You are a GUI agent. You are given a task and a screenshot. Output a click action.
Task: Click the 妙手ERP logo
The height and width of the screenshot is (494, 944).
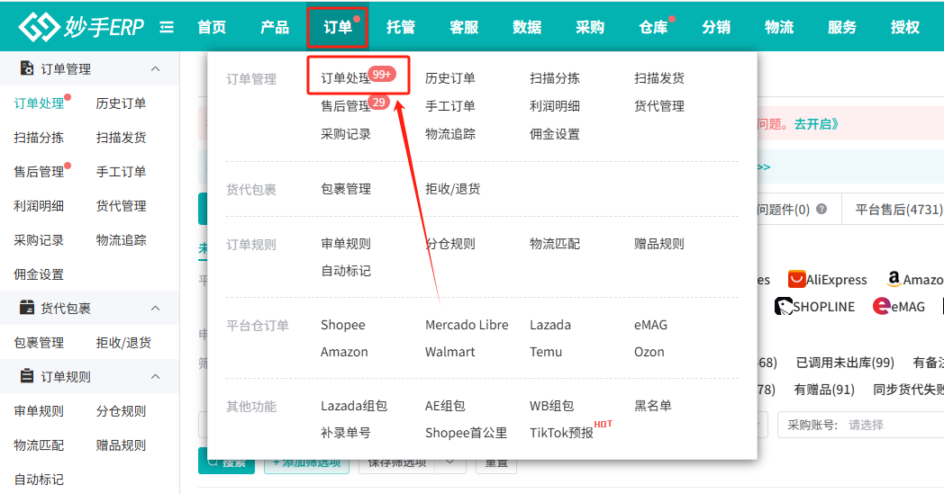[x=81, y=27]
